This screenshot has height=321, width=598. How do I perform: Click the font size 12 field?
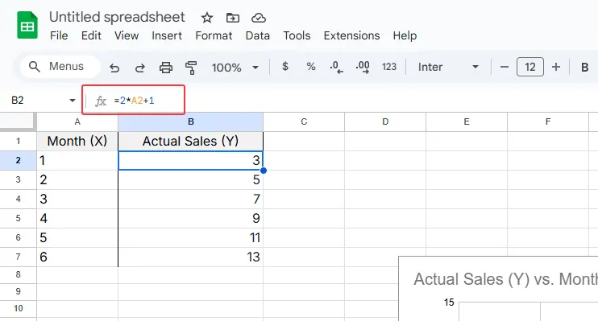pos(530,67)
